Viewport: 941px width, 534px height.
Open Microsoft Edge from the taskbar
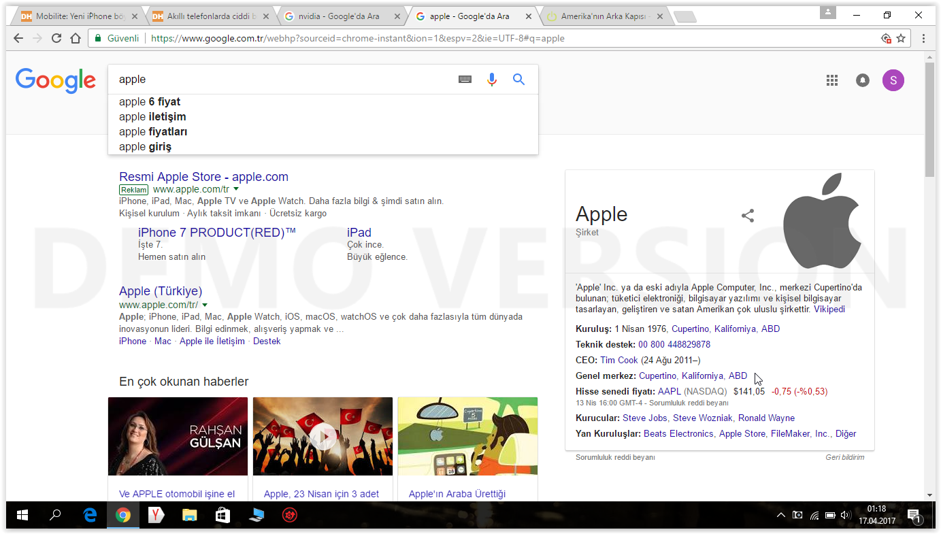tap(90, 516)
